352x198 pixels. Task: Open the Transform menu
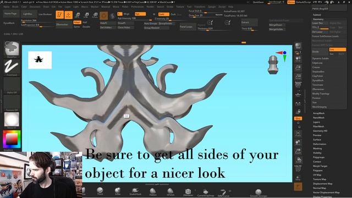(200, 7)
